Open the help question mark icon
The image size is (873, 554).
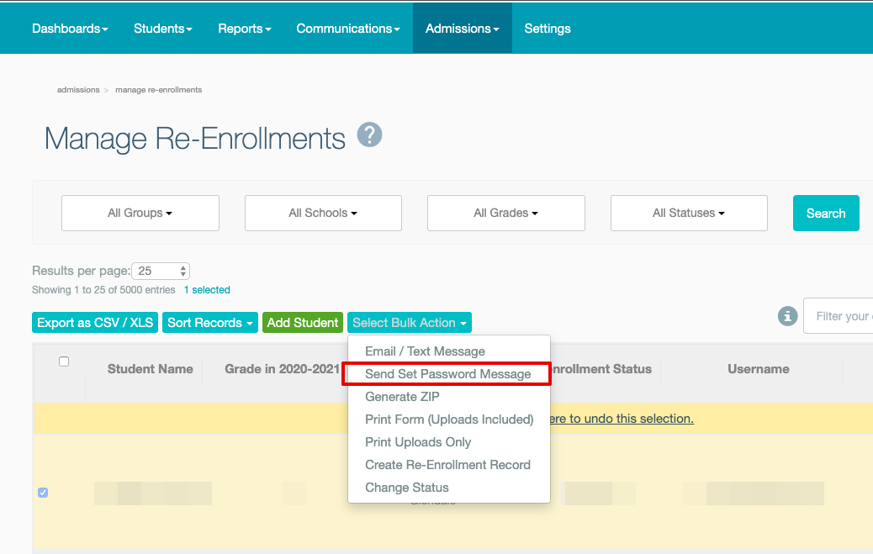tap(369, 135)
